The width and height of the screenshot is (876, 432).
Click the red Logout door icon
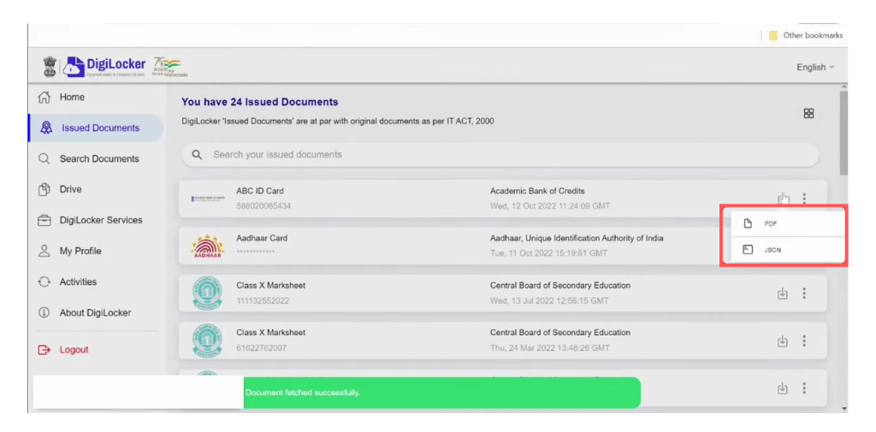(x=44, y=350)
